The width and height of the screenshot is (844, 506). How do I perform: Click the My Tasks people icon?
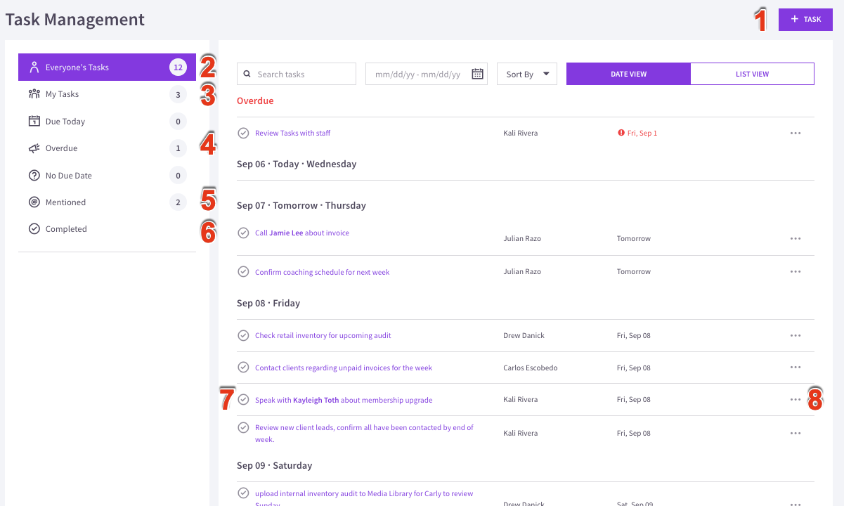pyautogui.click(x=34, y=93)
